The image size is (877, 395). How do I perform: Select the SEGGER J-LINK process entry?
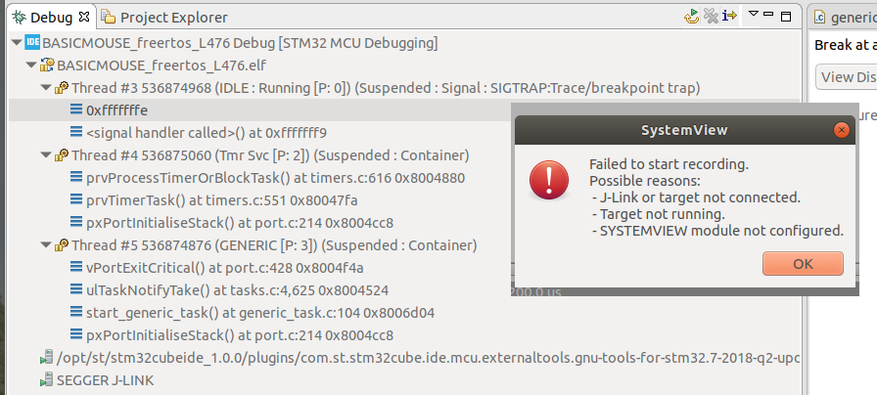point(97,380)
